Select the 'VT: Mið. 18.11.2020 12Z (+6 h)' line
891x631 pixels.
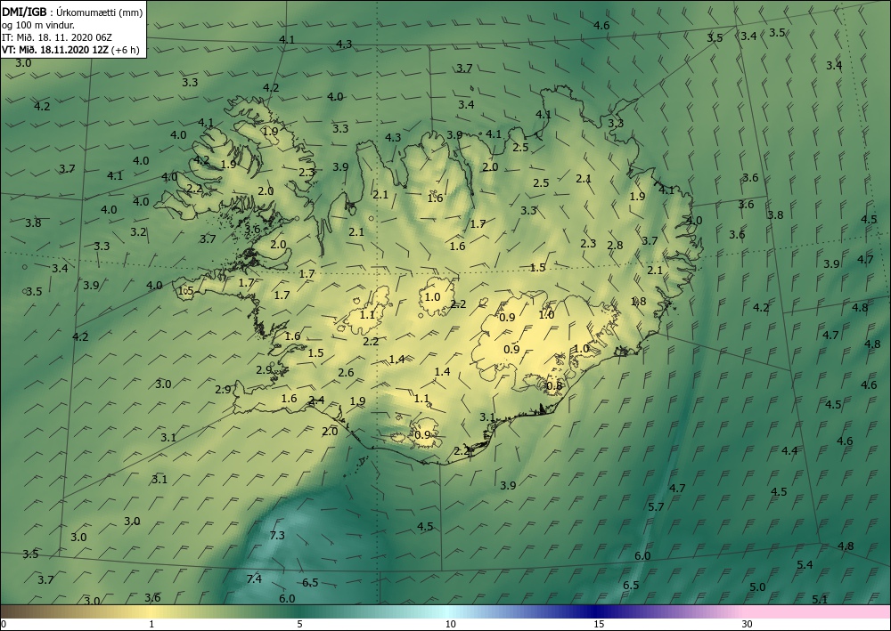[x=69, y=49]
